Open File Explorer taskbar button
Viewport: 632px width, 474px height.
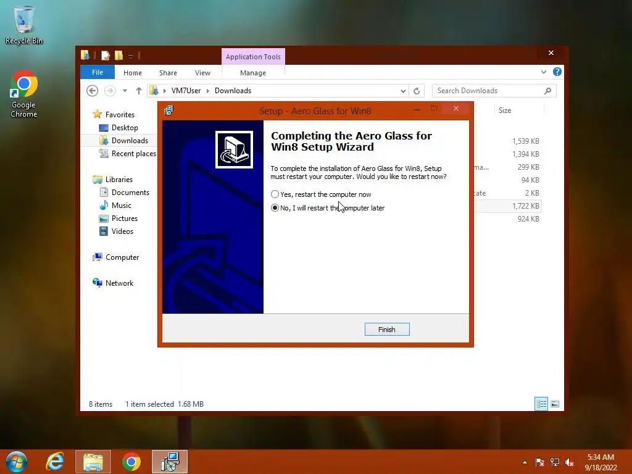click(93, 462)
